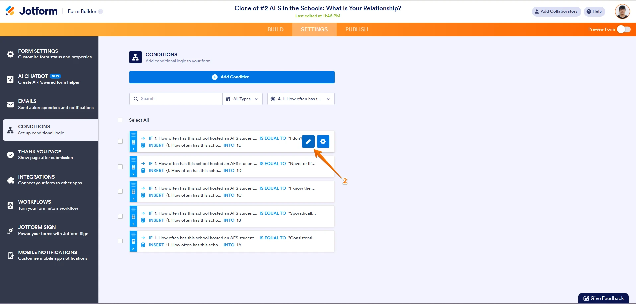The image size is (636, 304).
Task: Open the Form Settings panel icon
Action: pyautogui.click(x=10, y=54)
